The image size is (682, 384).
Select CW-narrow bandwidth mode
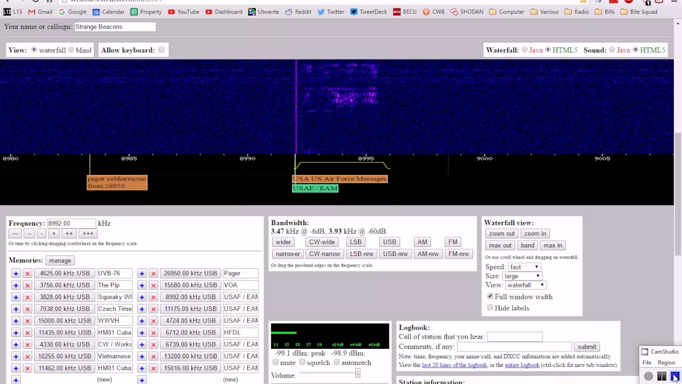click(324, 254)
